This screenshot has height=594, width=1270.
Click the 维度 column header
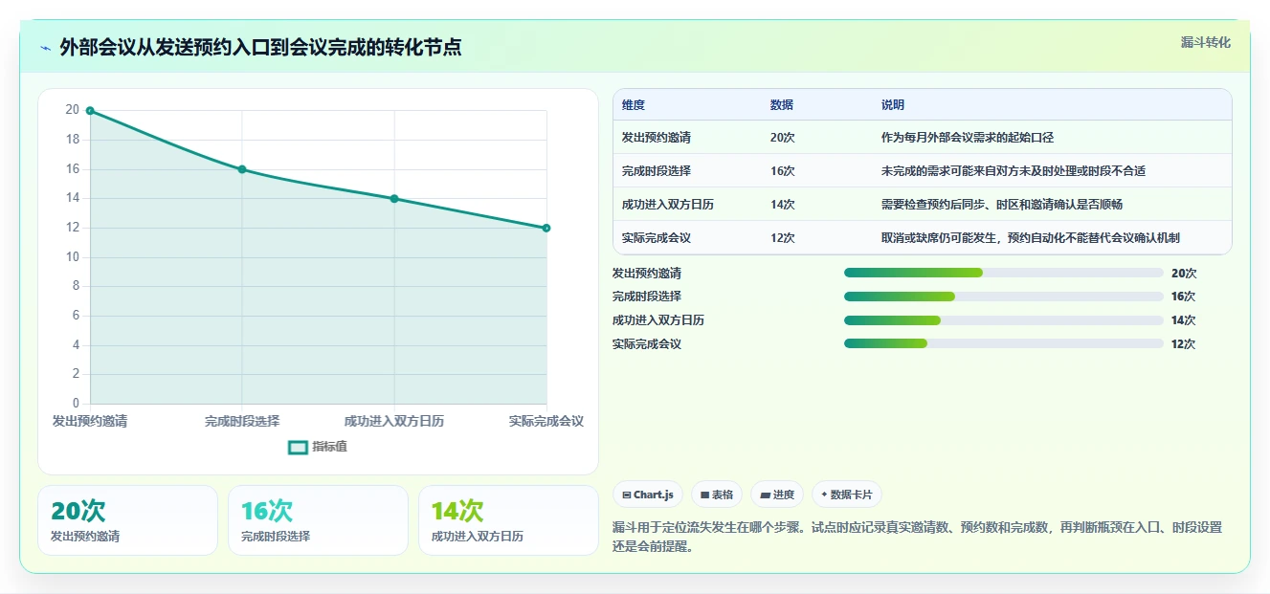point(634,105)
